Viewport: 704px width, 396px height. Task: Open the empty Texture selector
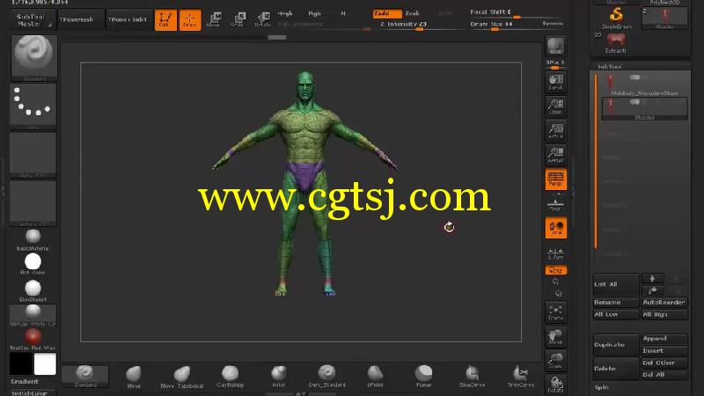point(33,203)
